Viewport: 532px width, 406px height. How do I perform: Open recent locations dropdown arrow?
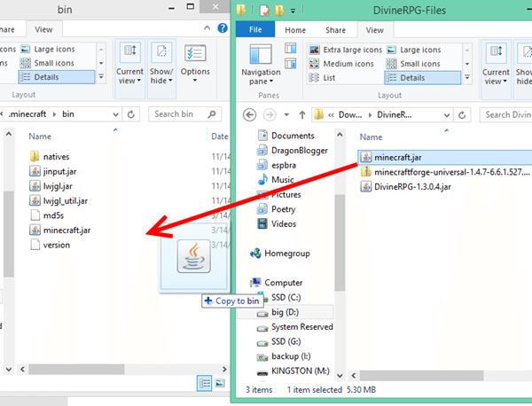pyautogui.click(x=286, y=115)
